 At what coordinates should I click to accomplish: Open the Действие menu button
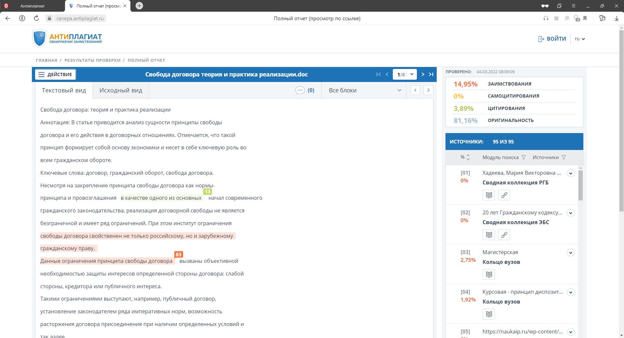[x=56, y=74]
